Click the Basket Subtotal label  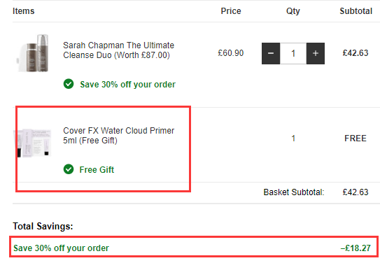click(x=294, y=192)
